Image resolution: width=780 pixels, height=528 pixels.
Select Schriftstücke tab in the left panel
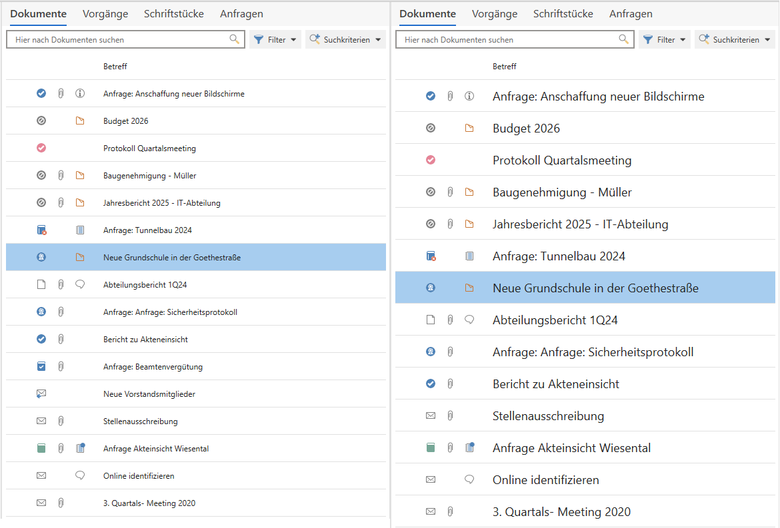[x=174, y=14]
